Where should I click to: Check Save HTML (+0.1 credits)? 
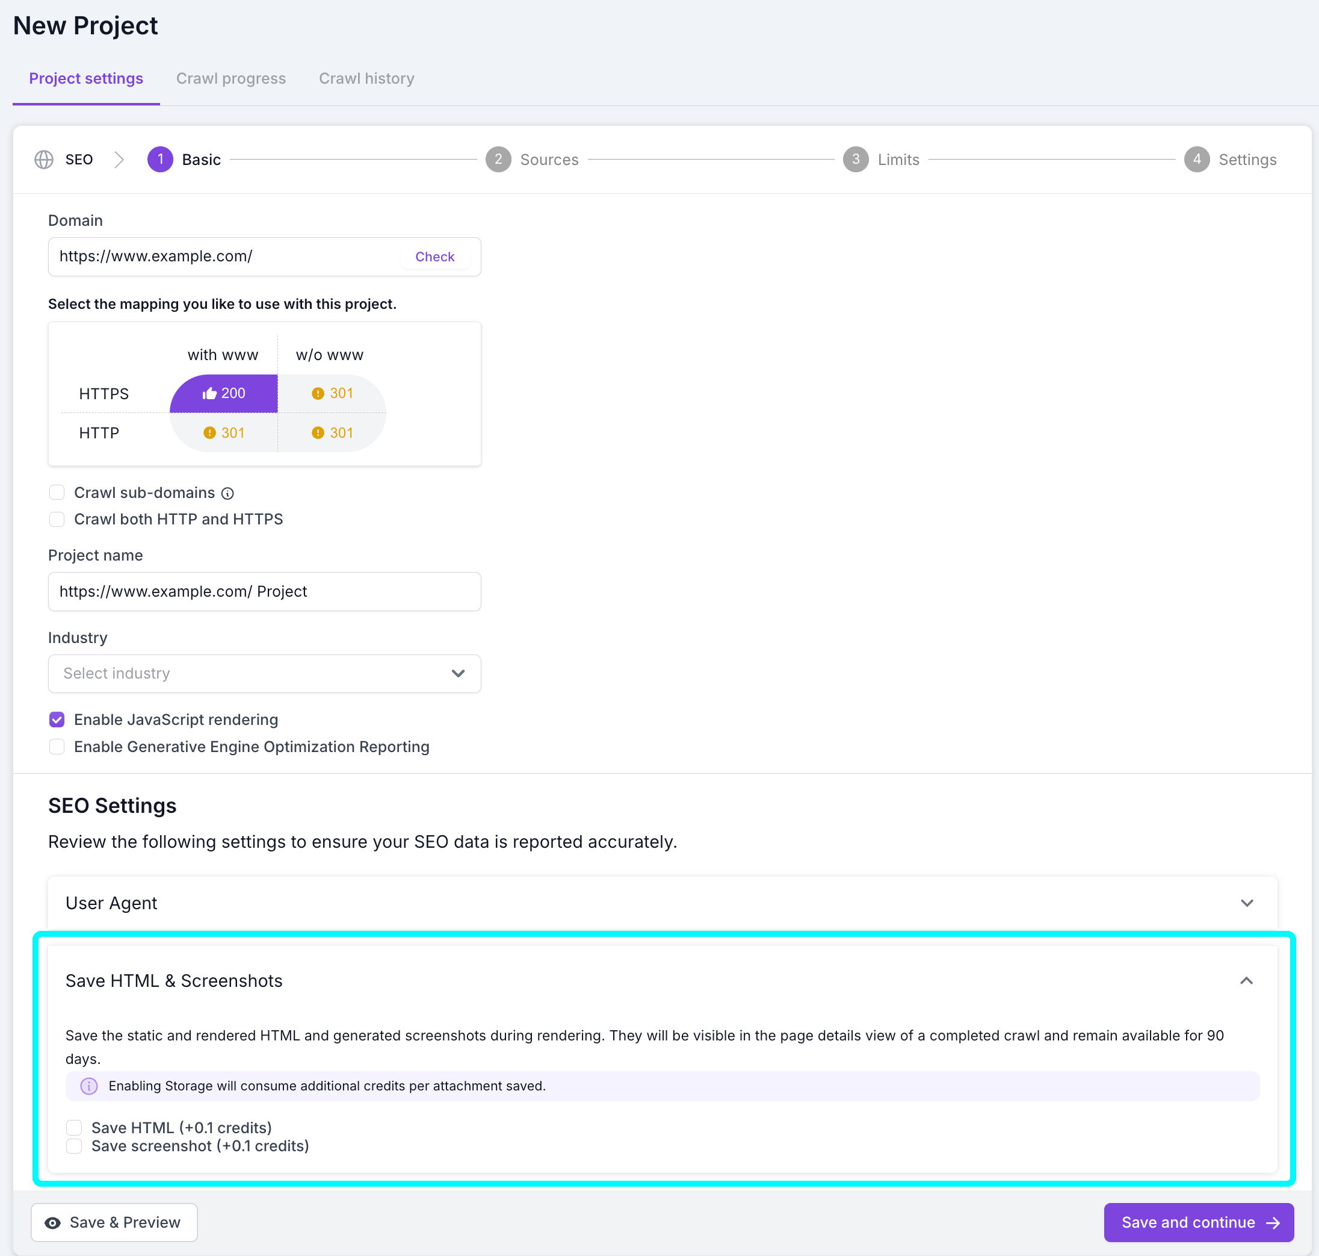tap(73, 1128)
